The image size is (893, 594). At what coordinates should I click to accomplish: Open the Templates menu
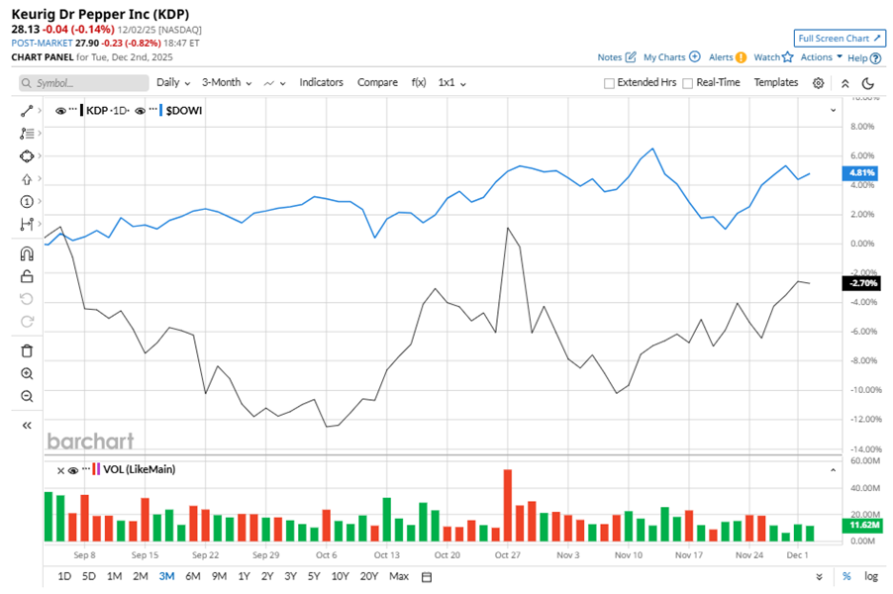tap(776, 82)
